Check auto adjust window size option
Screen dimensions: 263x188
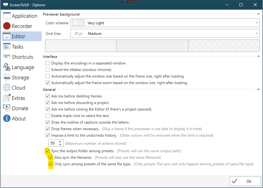click(48, 76)
